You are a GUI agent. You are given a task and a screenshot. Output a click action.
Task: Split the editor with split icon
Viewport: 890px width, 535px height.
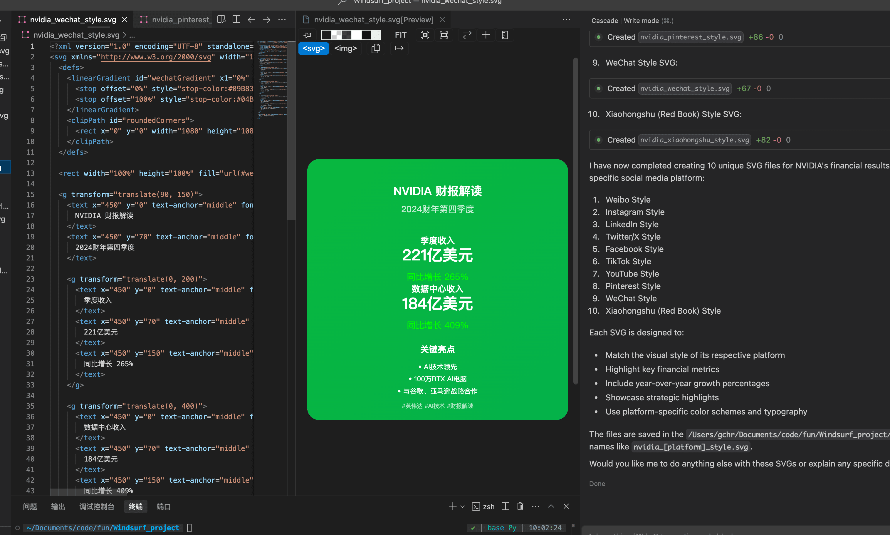tap(236, 19)
